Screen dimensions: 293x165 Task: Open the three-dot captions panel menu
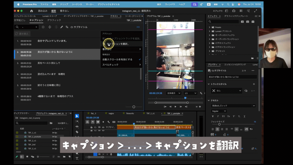pyautogui.click(x=138, y=27)
